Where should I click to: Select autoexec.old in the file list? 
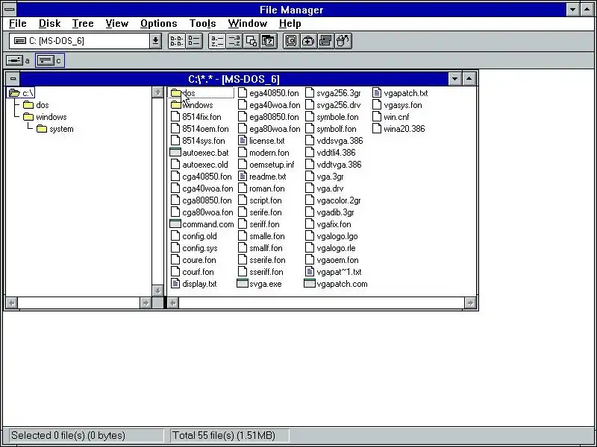(x=200, y=165)
